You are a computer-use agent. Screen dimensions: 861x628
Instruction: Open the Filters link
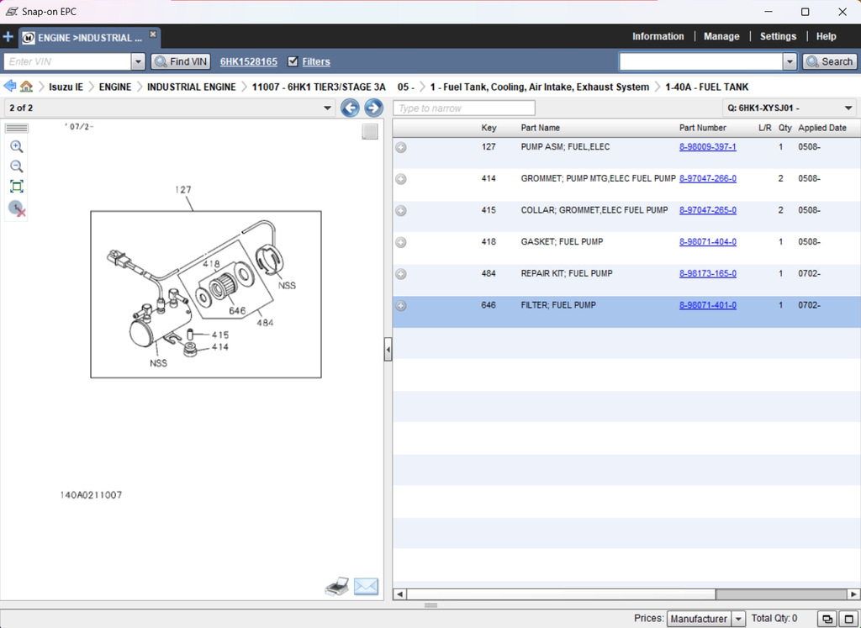pos(316,61)
